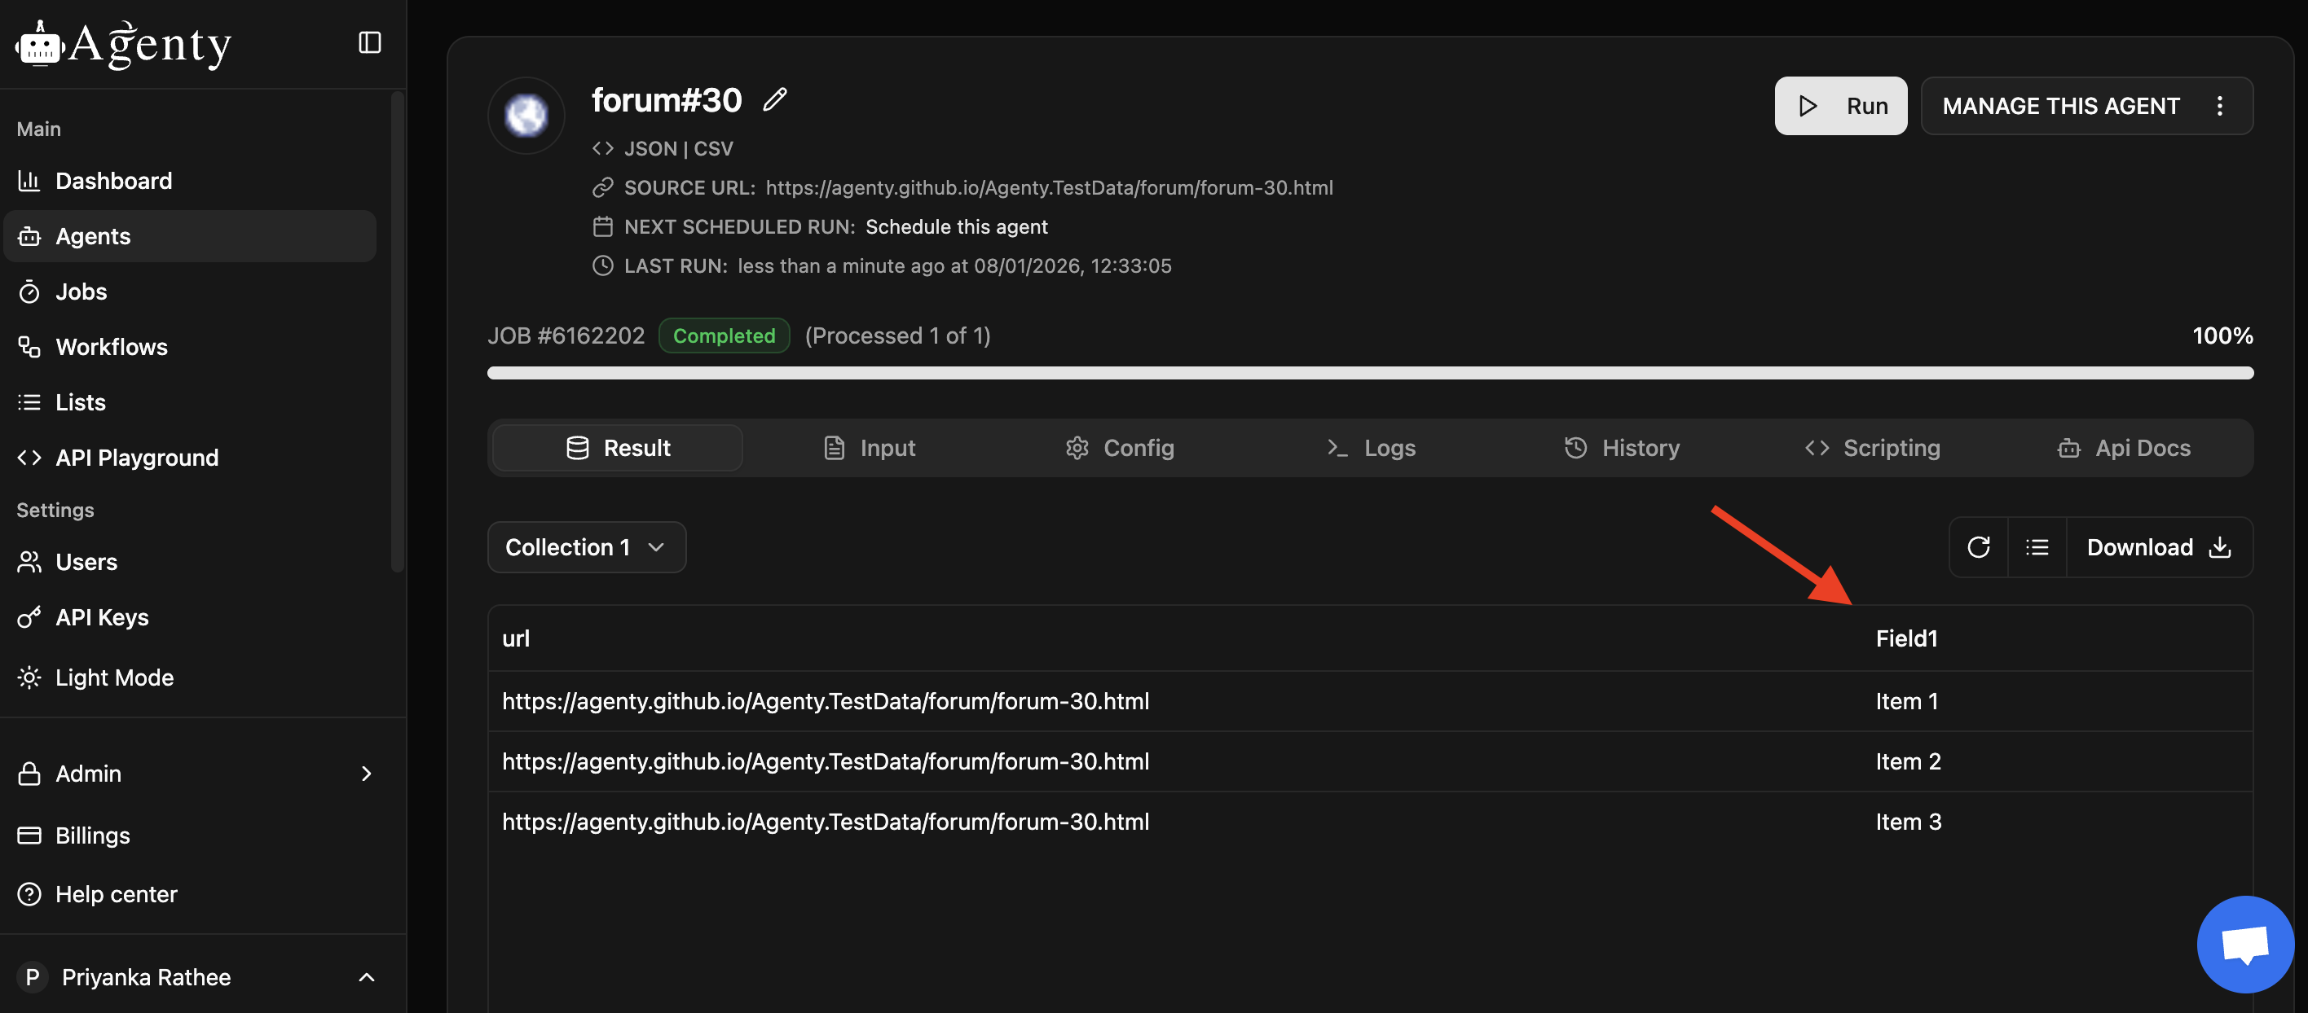Switch to the Logs tab
2308x1013 pixels.
[1371, 447]
